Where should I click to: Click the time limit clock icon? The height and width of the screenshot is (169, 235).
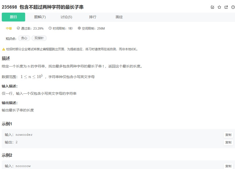[50, 28]
